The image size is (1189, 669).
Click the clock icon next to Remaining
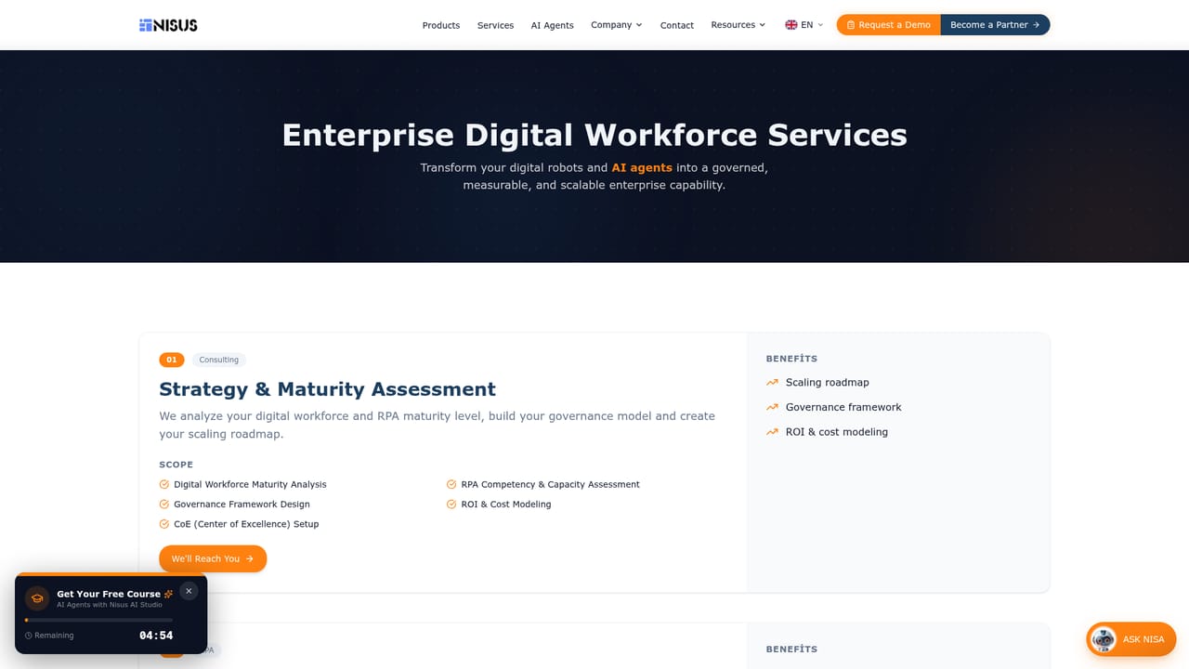(x=28, y=636)
